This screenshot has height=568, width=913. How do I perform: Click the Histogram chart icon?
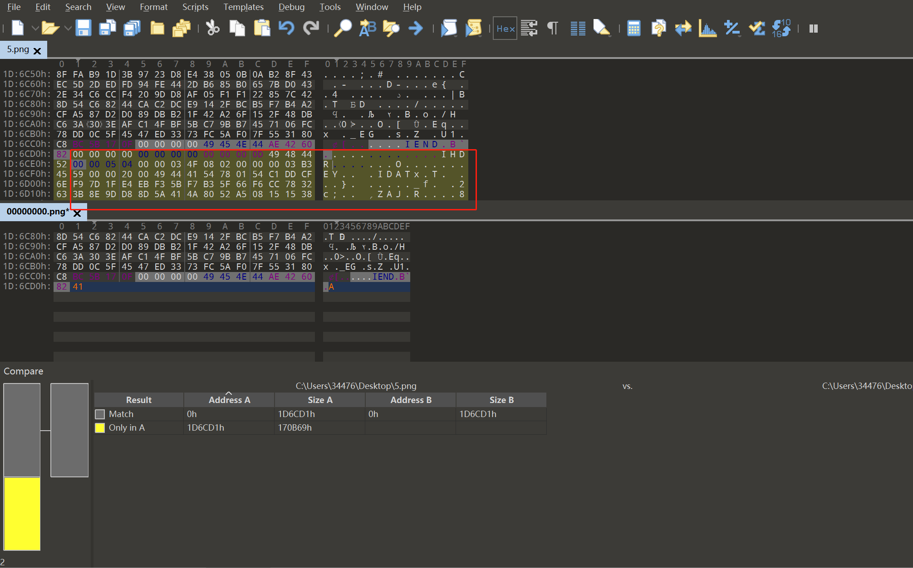coord(707,28)
